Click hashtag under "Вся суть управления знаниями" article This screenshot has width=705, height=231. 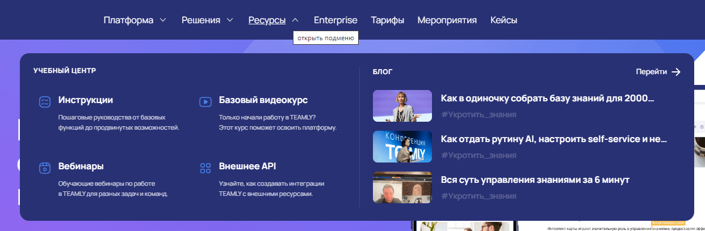click(479, 196)
